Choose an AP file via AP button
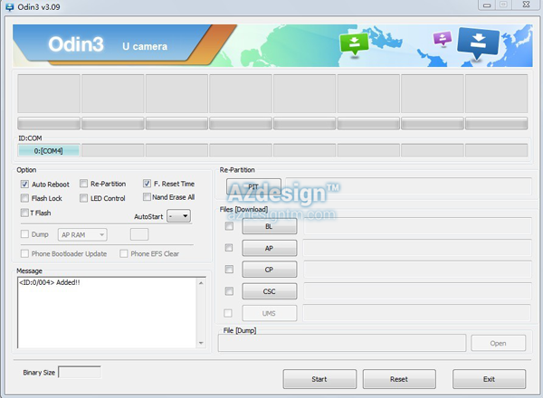This screenshot has width=543, height=398. [270, 248]
